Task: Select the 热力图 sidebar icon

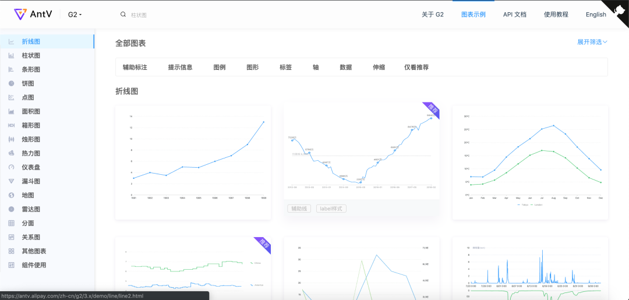Action: pos(11,153)
